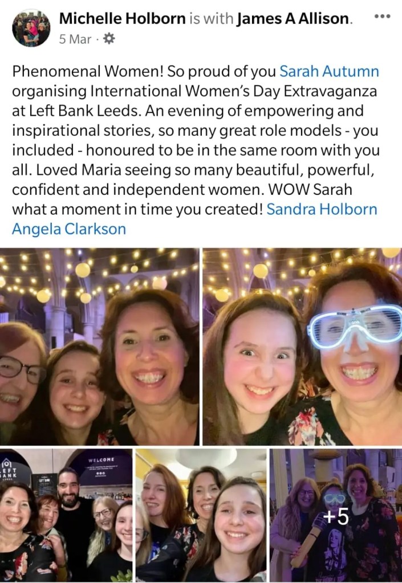This screenshot has width=402, height=583.
Task: Click the glowing glasses in the selfie
Action: click(x=354, y=327)
